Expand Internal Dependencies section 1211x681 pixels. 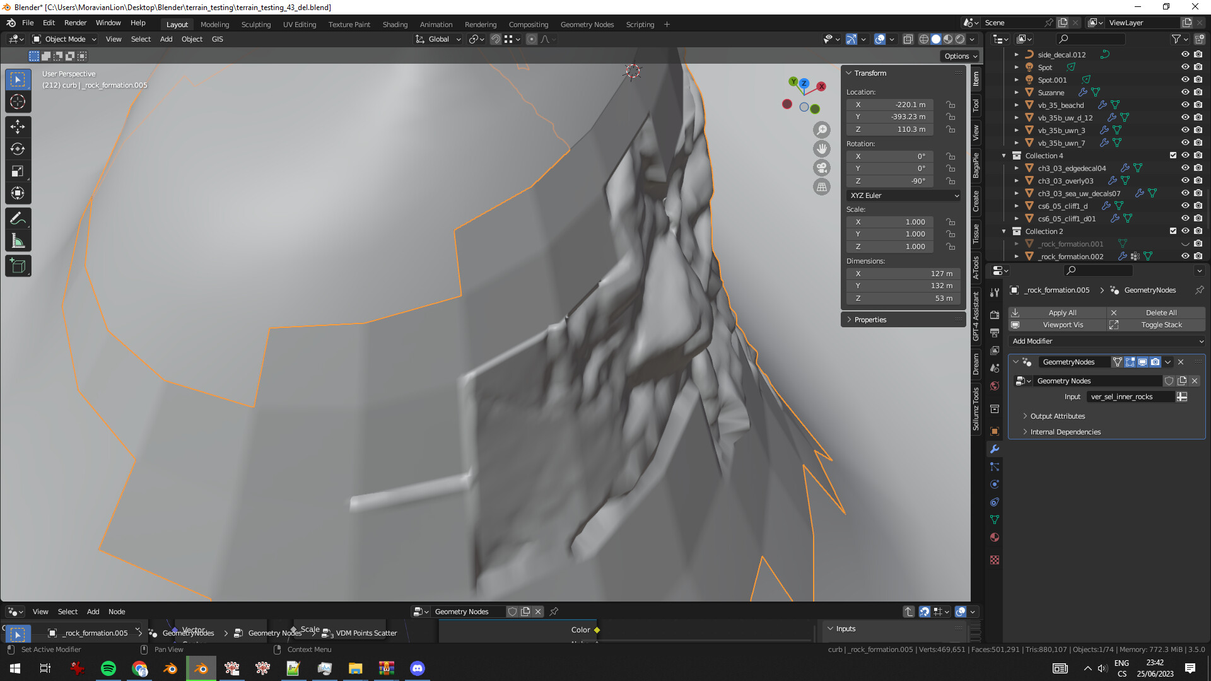click(1026, 432)
